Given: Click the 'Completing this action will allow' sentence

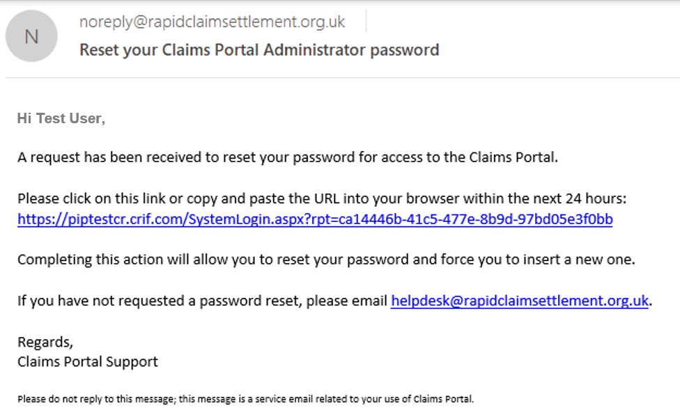Looking at the screenshot, I should pyautogui.click(x=326, y=260).
